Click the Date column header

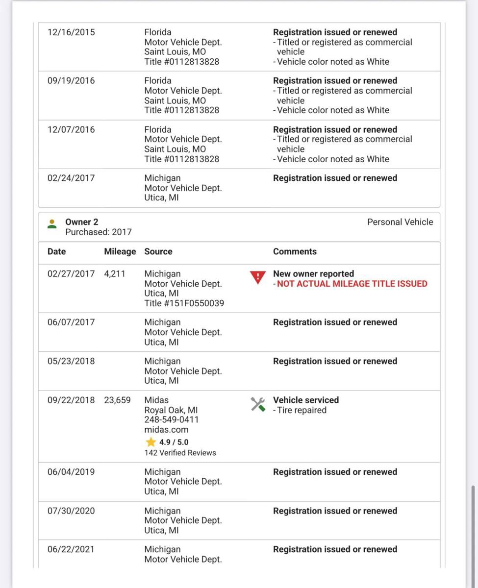(x=56, y=252)
